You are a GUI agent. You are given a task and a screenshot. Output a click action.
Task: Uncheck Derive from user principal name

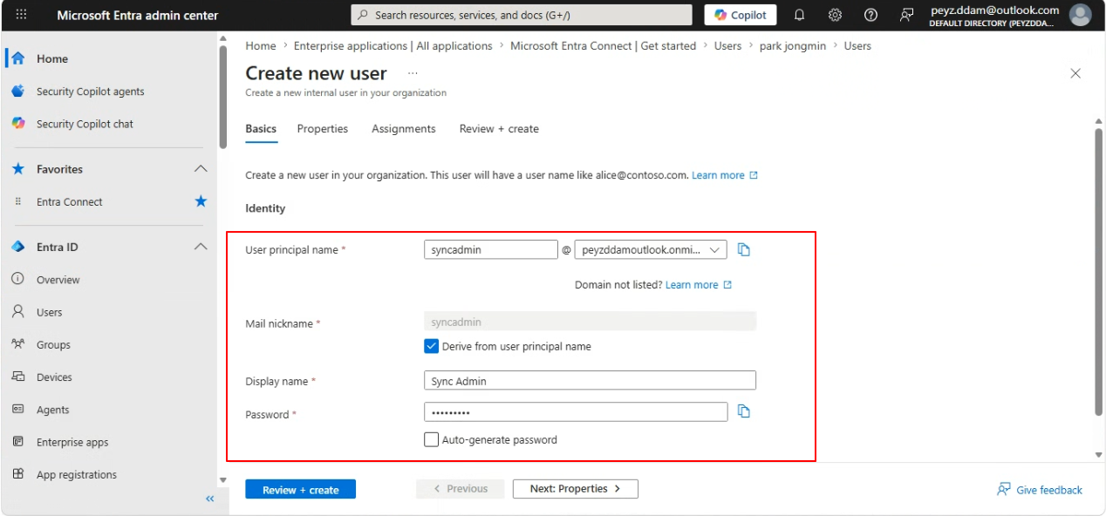(x=431, y=346)
